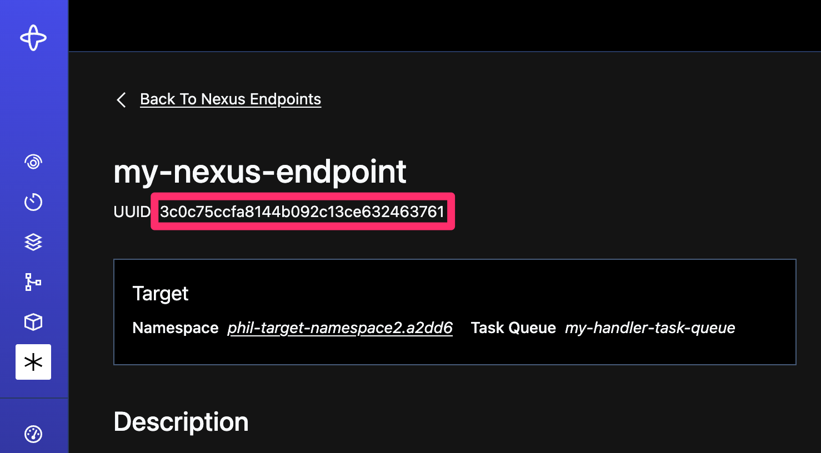Screen dimensions: 821x453
Task: Click the back chevron beside Back To Nexus Endpoints
Action: pos(121,99)
